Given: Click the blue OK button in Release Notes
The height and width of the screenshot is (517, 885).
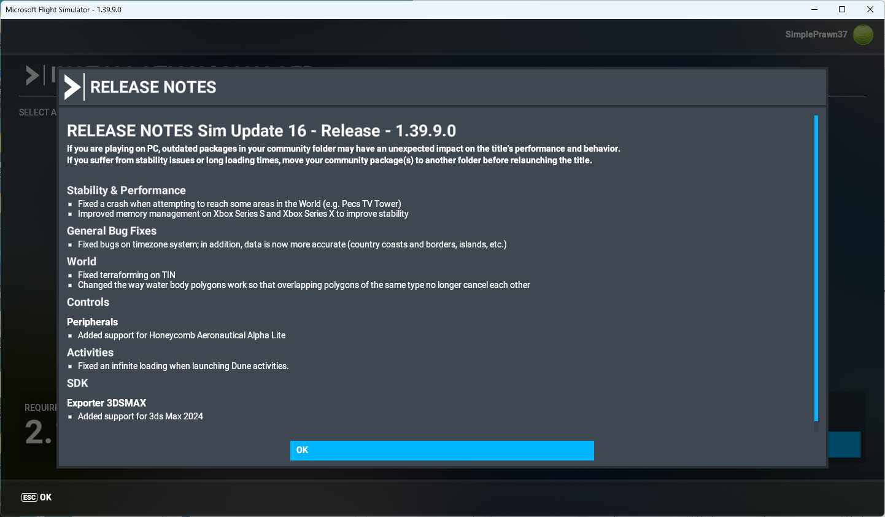Looking at the screenshot, I should pos(442,450).
